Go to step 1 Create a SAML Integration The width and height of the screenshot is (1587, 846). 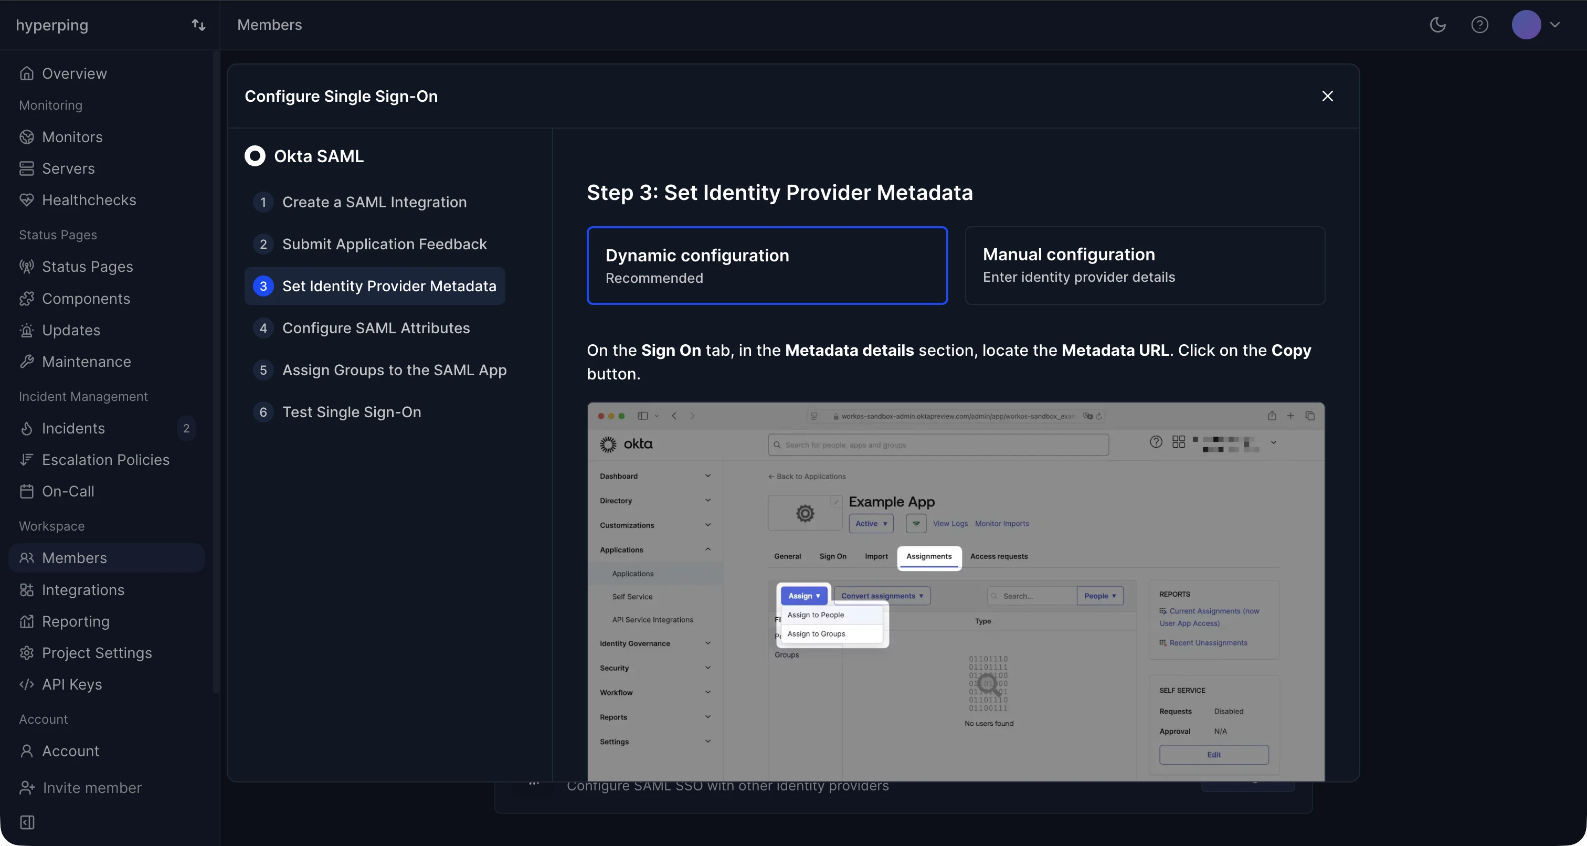pyautogui.click(x=361, y=202)
